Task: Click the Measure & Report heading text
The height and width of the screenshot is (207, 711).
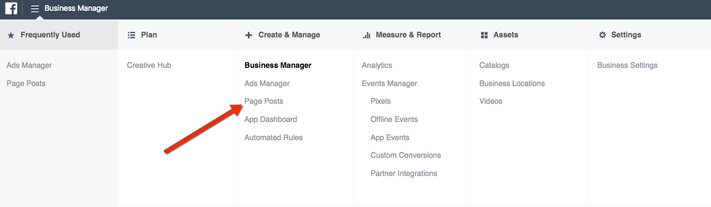Action: [409, 35]
